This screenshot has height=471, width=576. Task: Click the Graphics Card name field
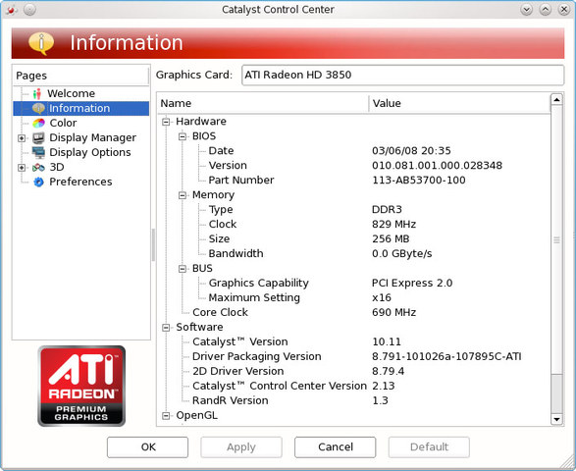pos(402,75)
